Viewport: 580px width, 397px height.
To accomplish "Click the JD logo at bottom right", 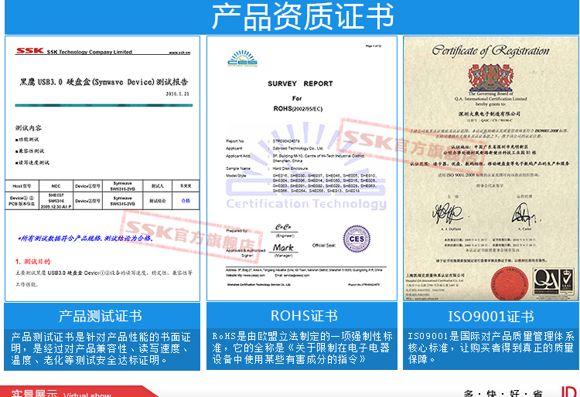I will [x=569, y=392].
